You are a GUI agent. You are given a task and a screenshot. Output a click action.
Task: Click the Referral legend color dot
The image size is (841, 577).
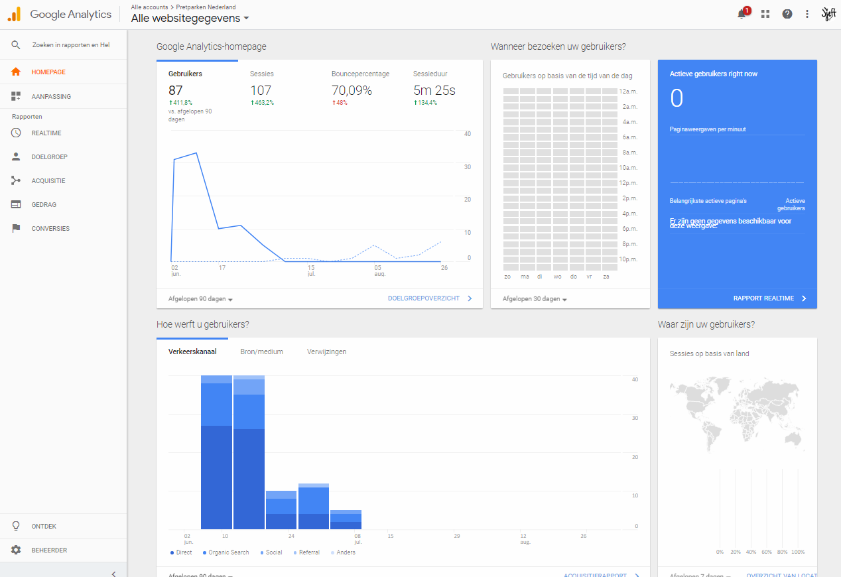coord(295,552)
